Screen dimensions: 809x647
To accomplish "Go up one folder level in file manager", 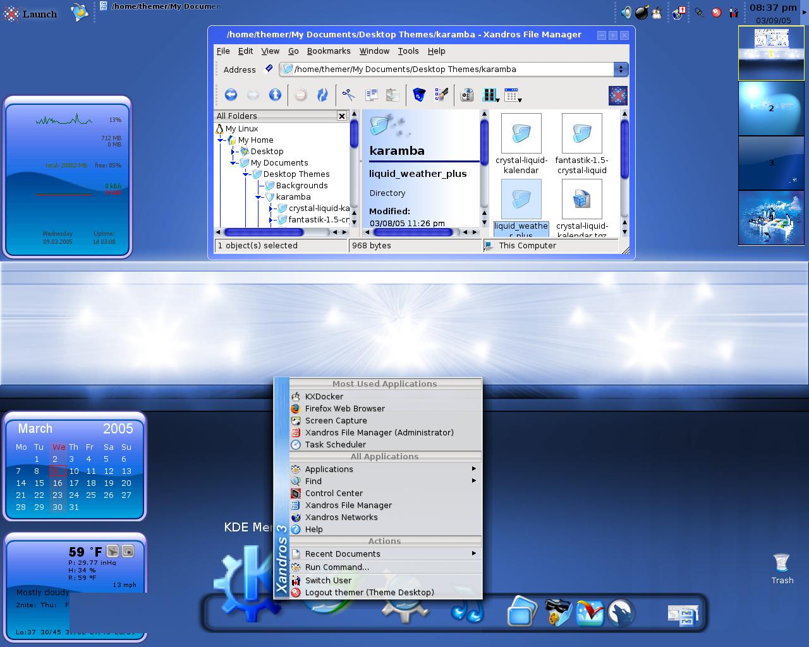I will click(x=275, y=95).
